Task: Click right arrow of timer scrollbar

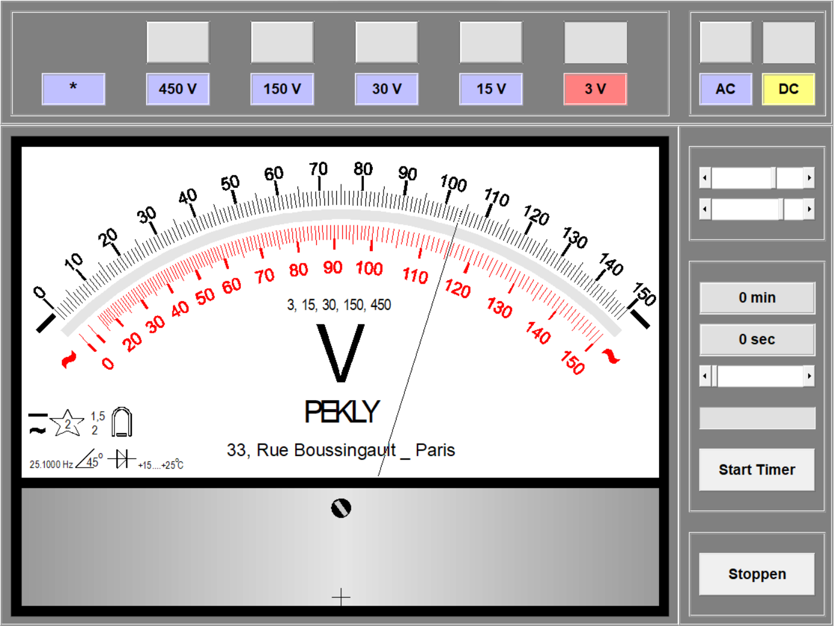Action: pyautogui.click(x=809, y=376)
